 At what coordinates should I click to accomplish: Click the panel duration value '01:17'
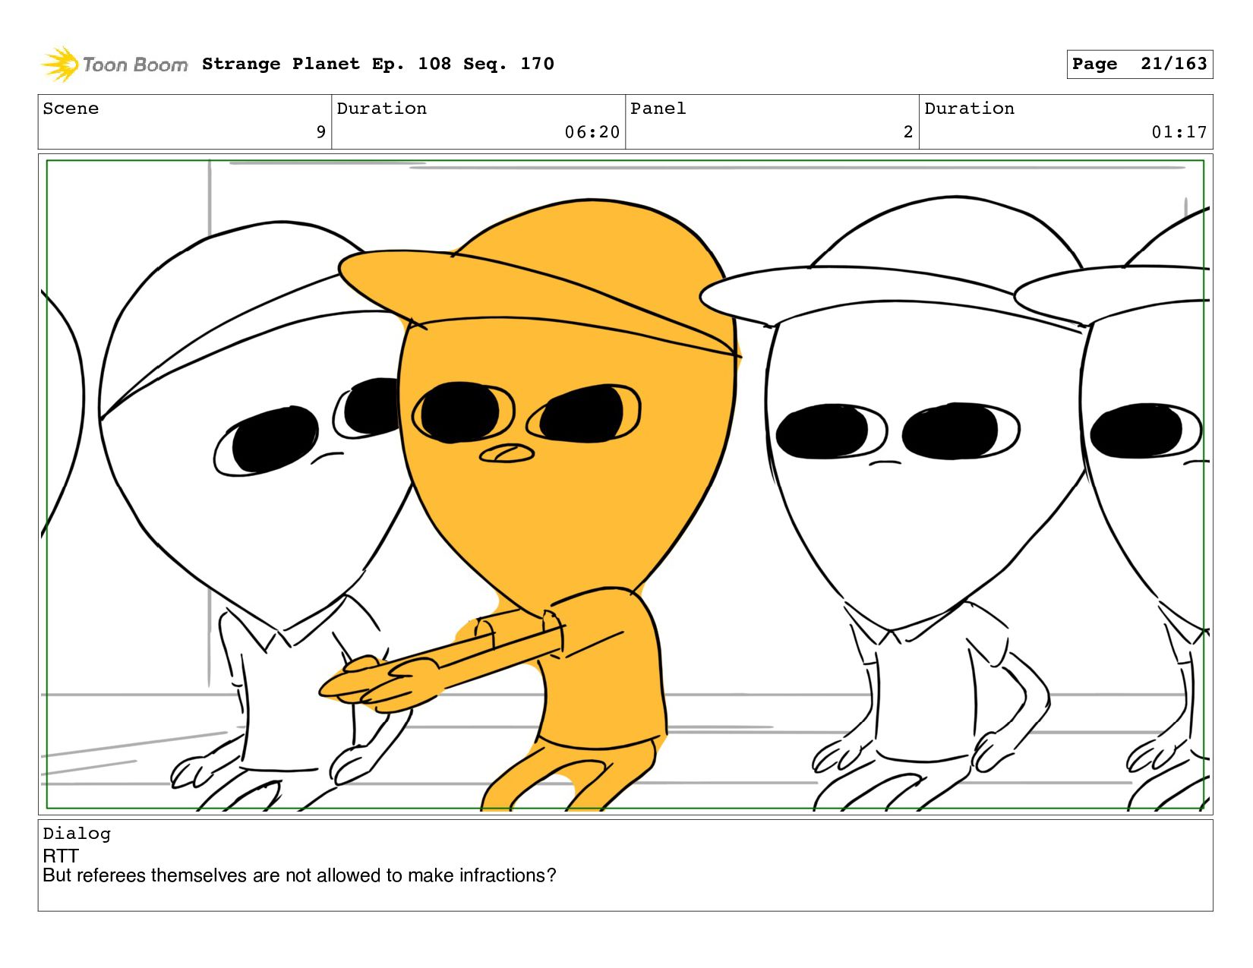click(1179, 132)
